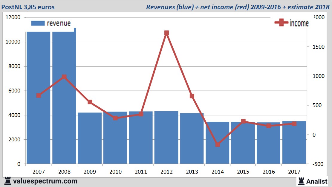Viewport: 332px width, 187px height.
Task: Click the 2007 red income marker
Action: [39, 95]
